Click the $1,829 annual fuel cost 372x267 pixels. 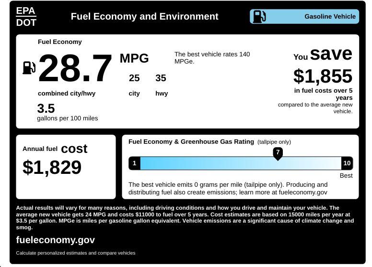[x=52, y=168]
